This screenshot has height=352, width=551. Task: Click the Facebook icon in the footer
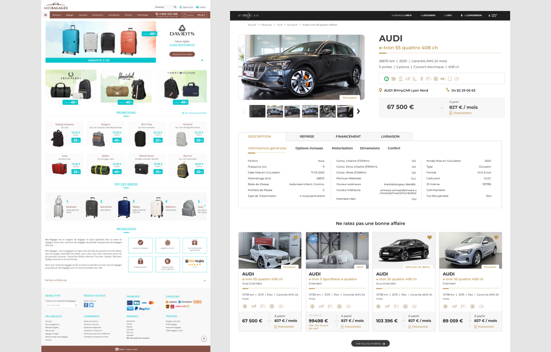86,305
